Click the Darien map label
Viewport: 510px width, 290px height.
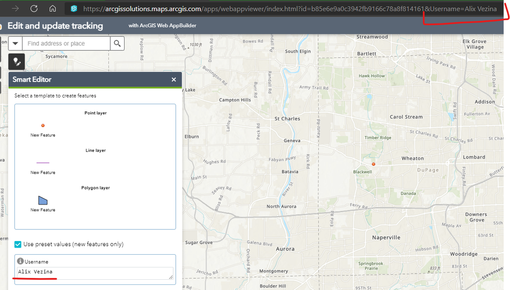point(491,259)
